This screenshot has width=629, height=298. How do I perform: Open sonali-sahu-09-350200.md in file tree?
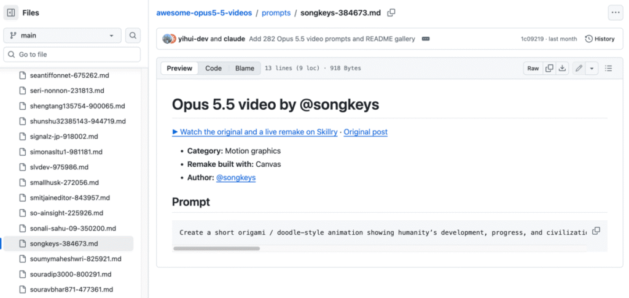[x=73, y=228]
